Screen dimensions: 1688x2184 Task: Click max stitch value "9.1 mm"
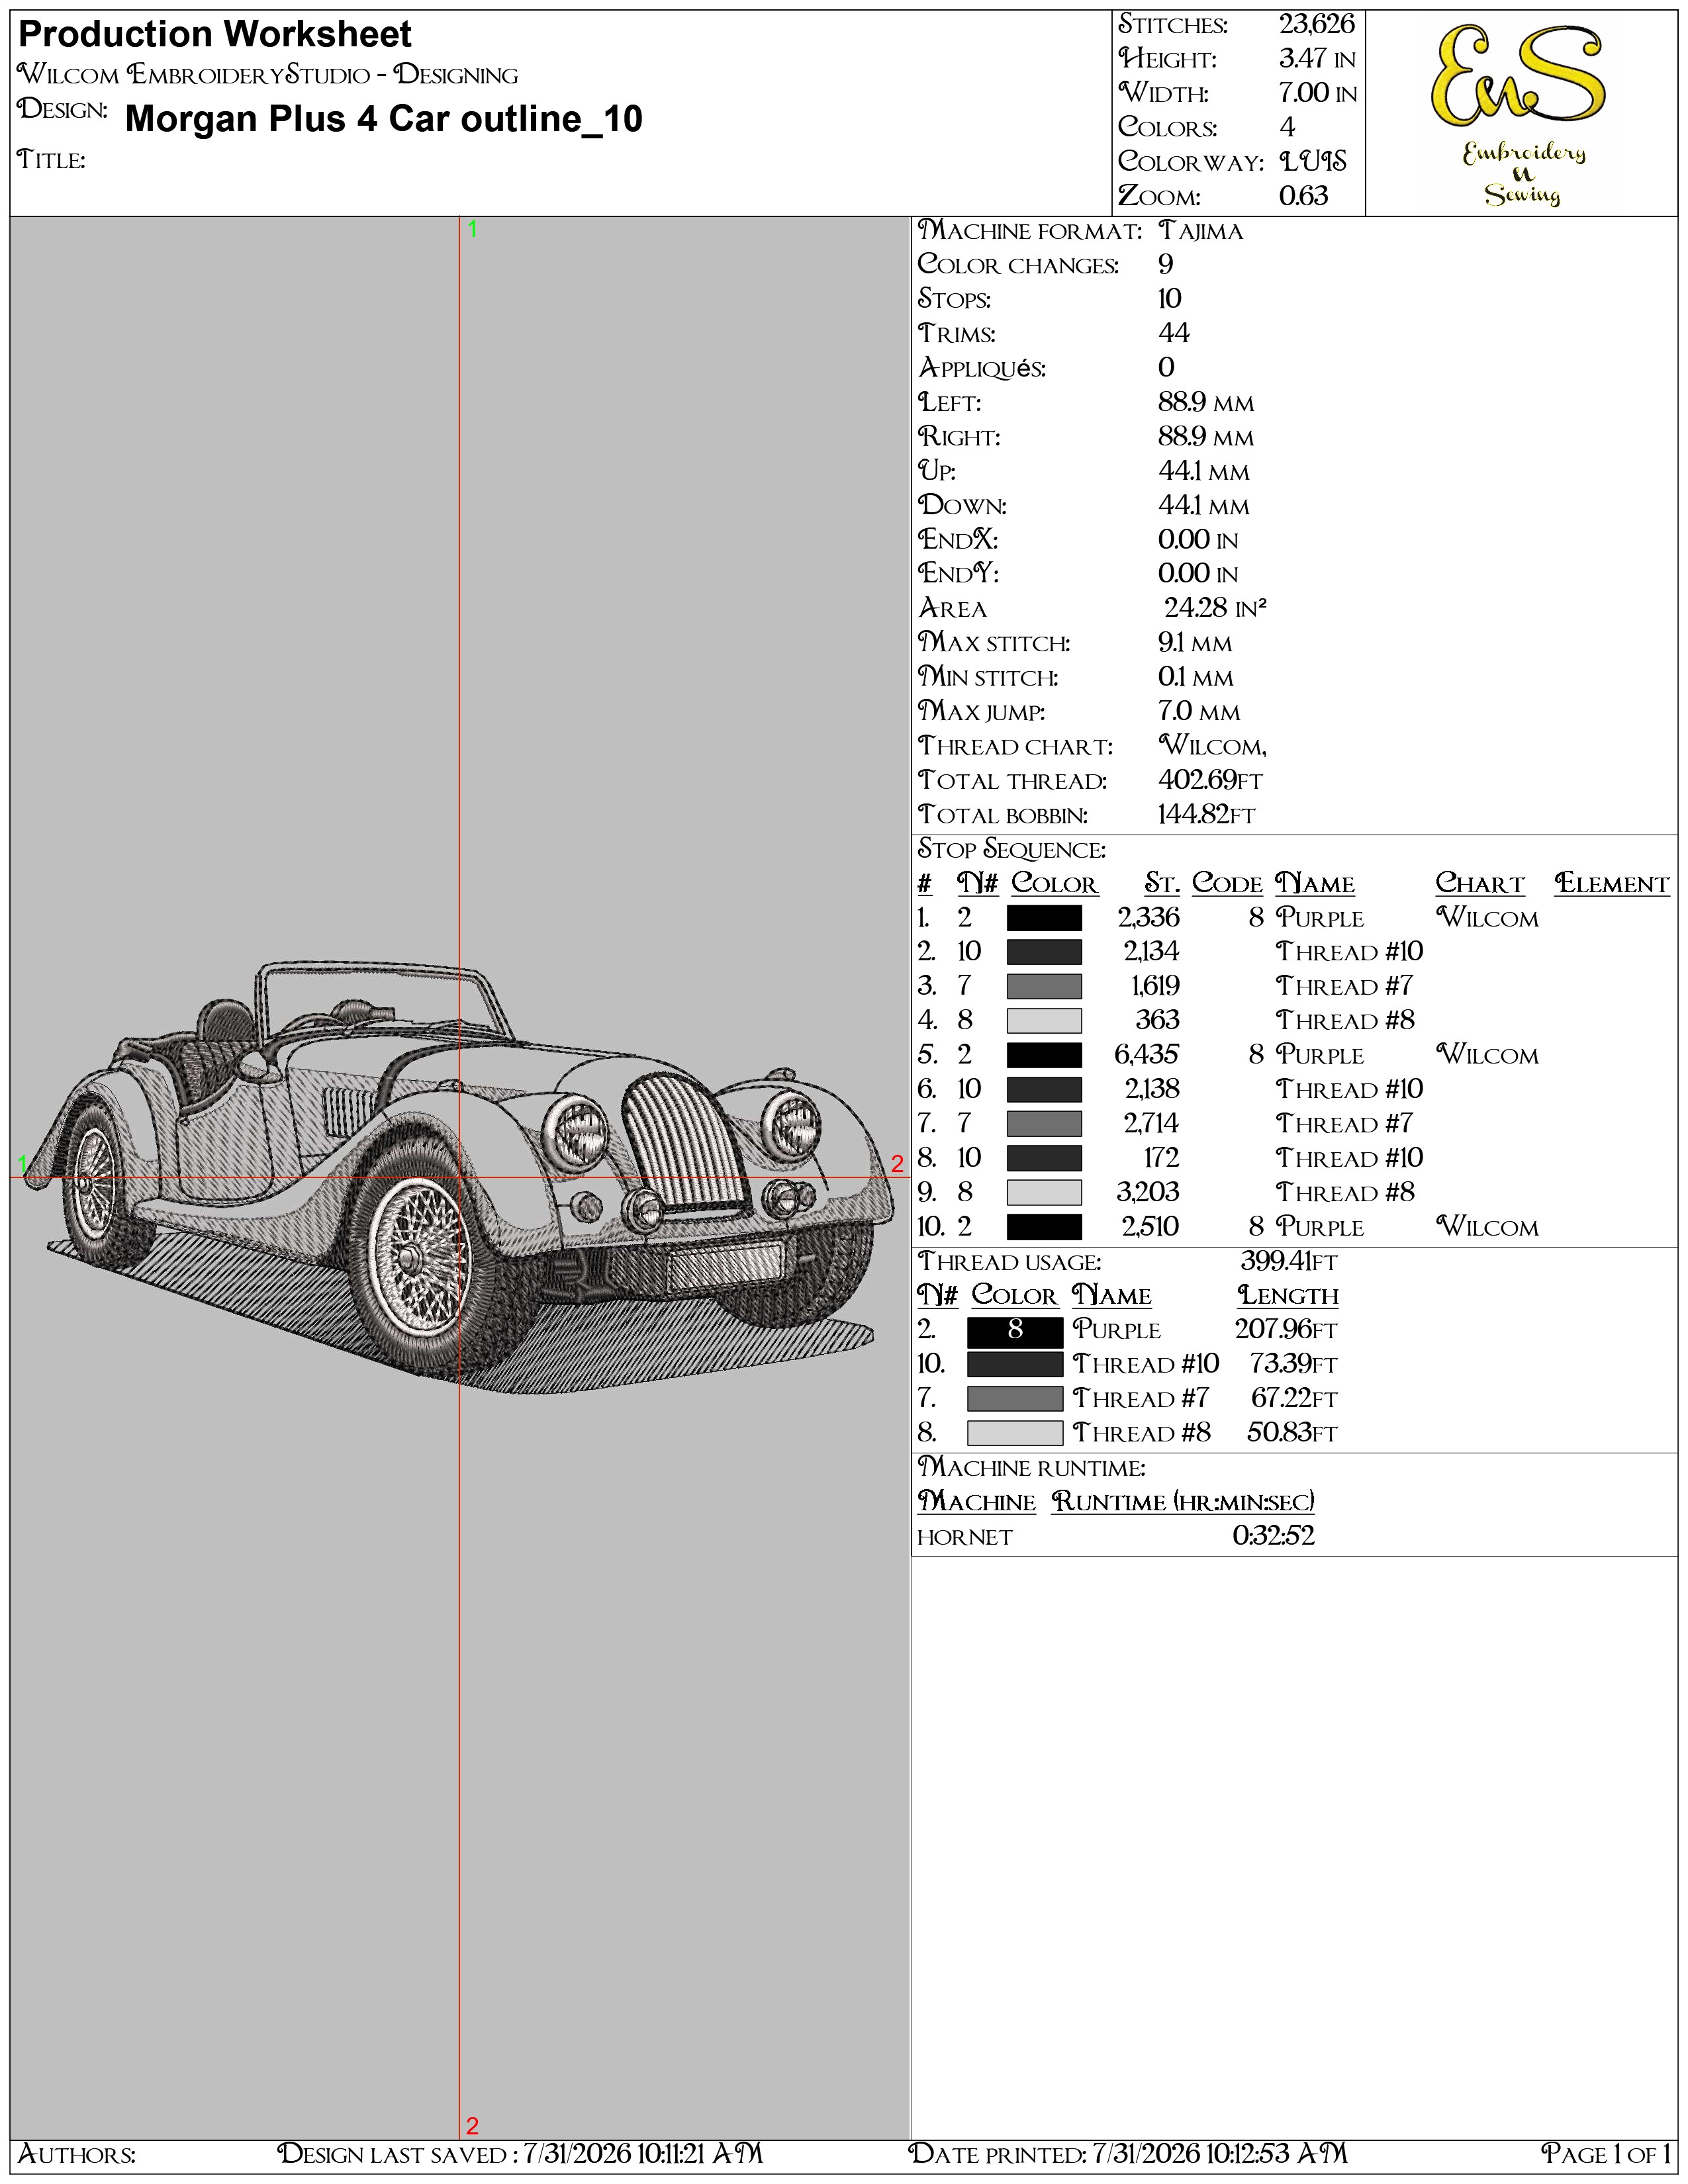[1195, 643]
